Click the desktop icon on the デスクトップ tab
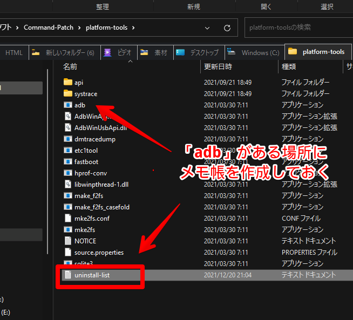This screenshot has height=320, width=353. pos(180,52)
